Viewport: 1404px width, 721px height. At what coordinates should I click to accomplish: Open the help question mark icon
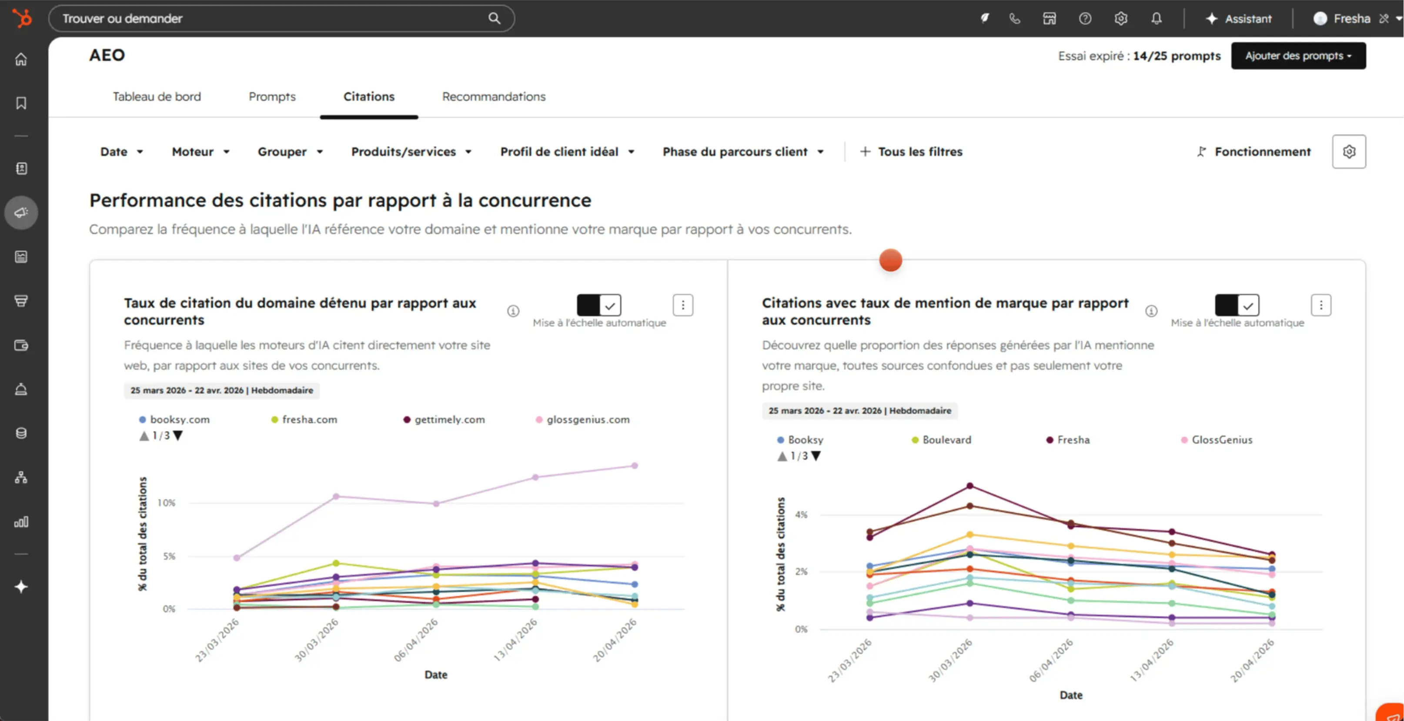[x=1085, y=19]
